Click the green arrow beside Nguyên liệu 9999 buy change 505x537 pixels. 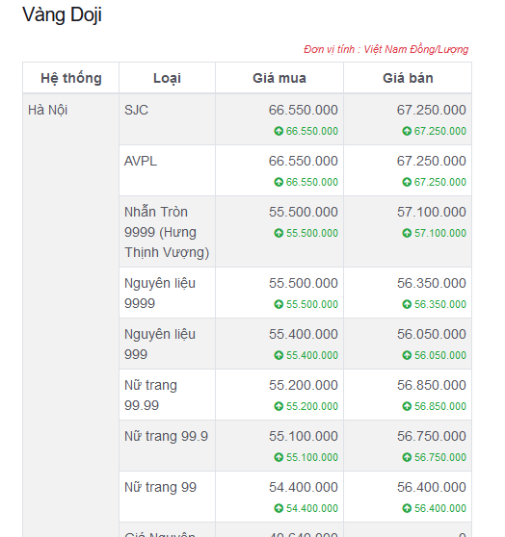click(279, 304)
